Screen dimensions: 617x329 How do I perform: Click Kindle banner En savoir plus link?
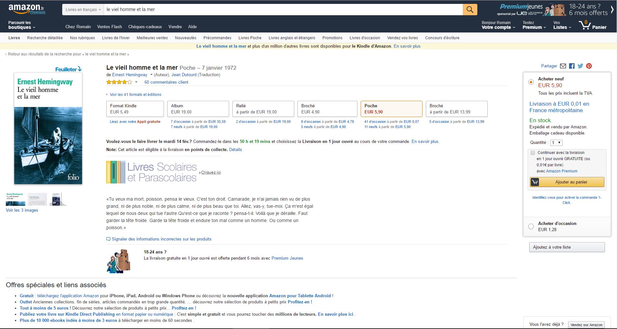pyautogui.click(x=407, y=46)
